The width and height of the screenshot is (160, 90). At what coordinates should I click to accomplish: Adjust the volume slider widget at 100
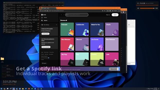point(147,8)
